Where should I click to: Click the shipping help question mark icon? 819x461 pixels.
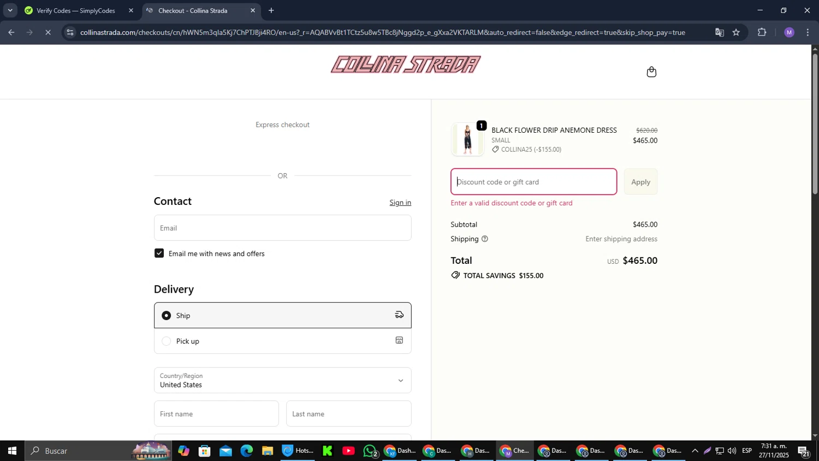point(484,239)
